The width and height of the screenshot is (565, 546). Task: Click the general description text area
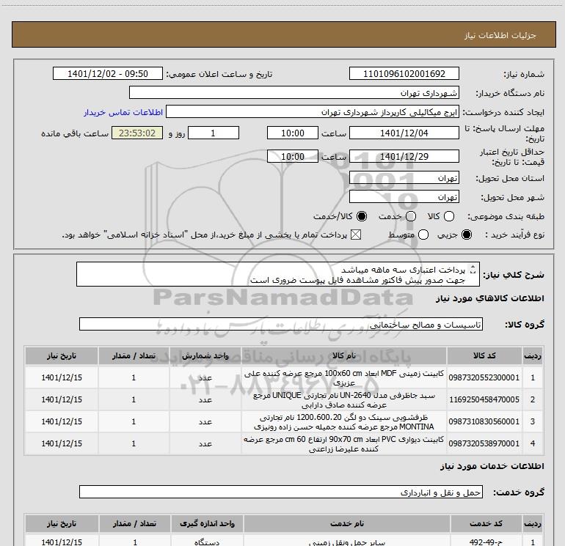coord(278,274)
